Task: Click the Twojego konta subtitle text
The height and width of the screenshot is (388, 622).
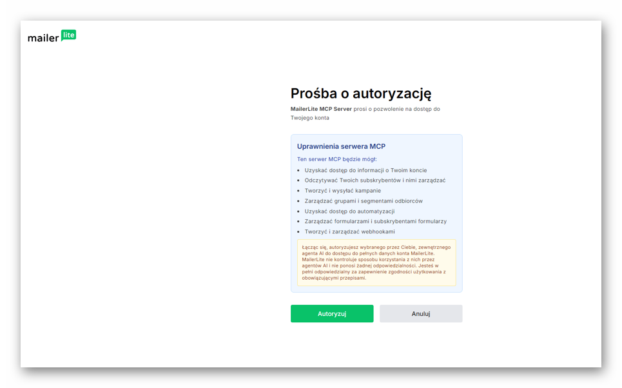Action: pos(309,118)
